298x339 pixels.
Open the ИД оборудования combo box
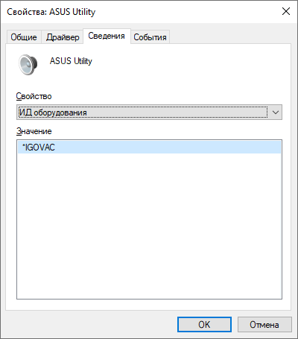[149, 113]
